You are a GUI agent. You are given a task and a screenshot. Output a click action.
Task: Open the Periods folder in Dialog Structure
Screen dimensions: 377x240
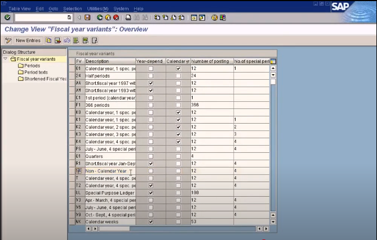coord(29,65)
